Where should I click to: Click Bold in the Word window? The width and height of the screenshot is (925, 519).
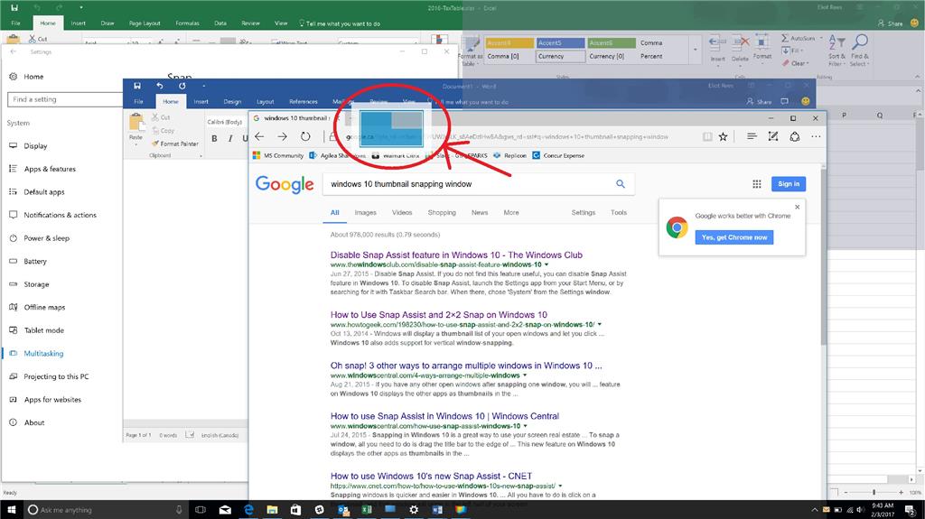pyautogui.click(x=214, y=139)
